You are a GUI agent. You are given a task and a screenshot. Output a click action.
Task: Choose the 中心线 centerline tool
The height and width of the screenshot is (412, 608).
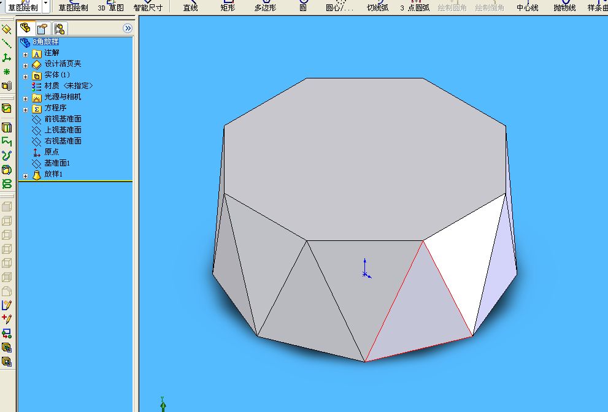pyautogui.click(x=528, y=7)
